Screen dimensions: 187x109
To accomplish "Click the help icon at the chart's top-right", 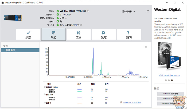I will point(146,47).
